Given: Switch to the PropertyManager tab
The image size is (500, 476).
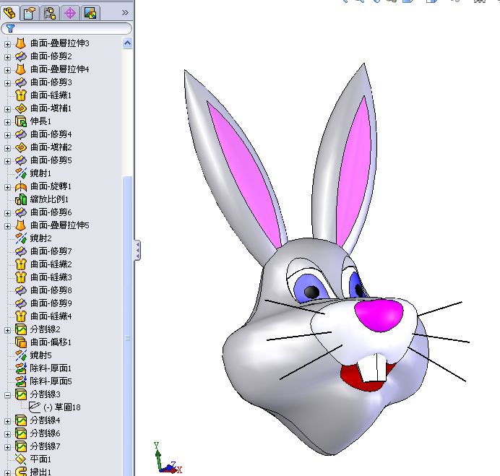Looking at the screenshot, I should click(30, 14).
